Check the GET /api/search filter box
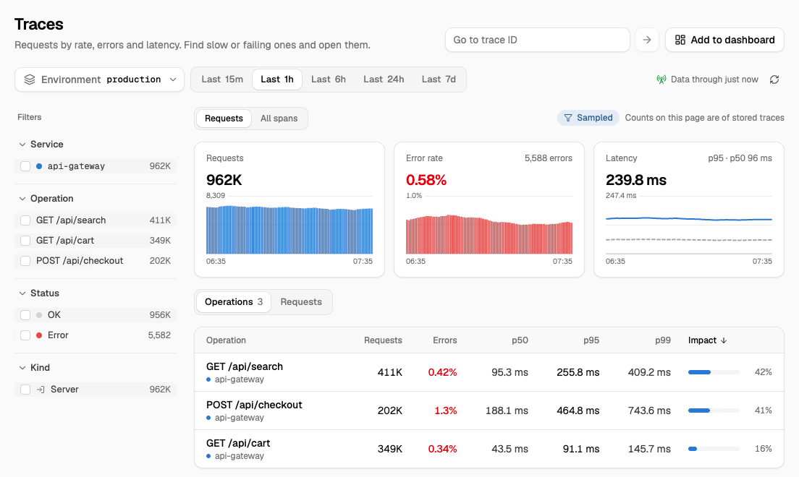Screen dimensions: 799x477 pyautogui.click(x=25, y=220)
